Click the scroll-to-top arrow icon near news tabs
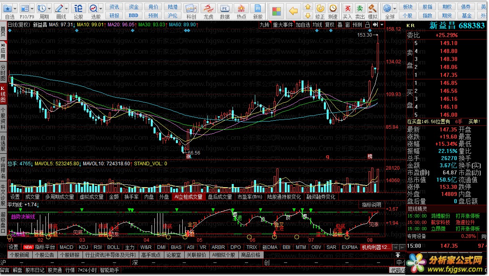The image size is (489, 276). click(x=398, y=255)
